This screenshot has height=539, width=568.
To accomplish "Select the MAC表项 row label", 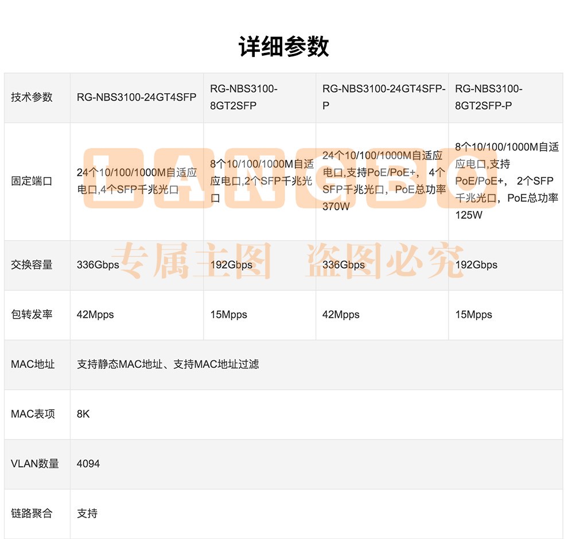I will point(33,414).
